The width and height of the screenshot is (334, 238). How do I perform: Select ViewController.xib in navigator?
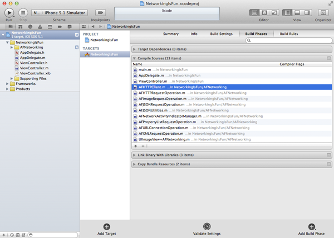click(35, 73)
